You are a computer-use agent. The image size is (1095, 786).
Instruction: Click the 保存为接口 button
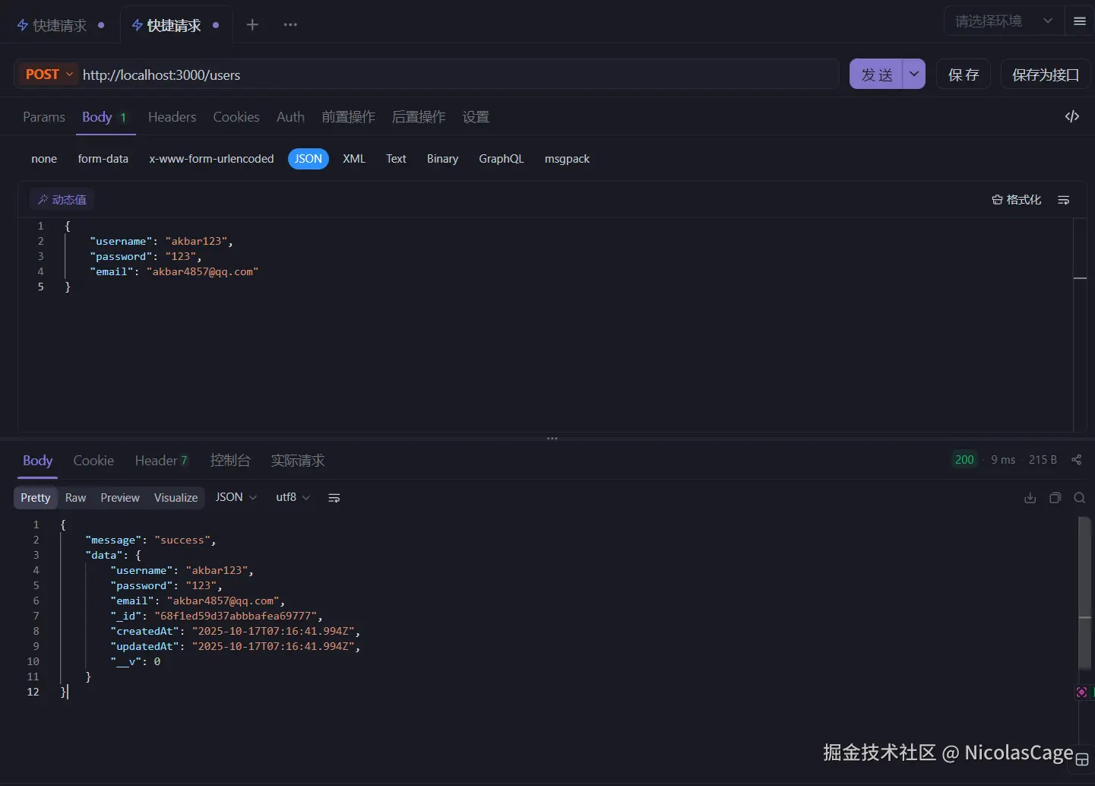1046,74
